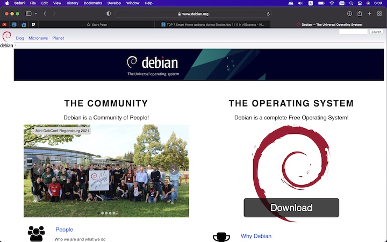Open the Blog link
Image resolution: width=387 pixels, height=242 pixels.
(x=20, y=38)
